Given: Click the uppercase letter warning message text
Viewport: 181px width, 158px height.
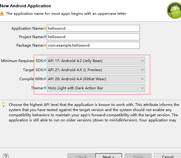Looking at the screenshot, I should coord(66,14).
